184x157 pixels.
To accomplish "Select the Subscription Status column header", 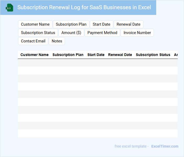I will 153,55.
